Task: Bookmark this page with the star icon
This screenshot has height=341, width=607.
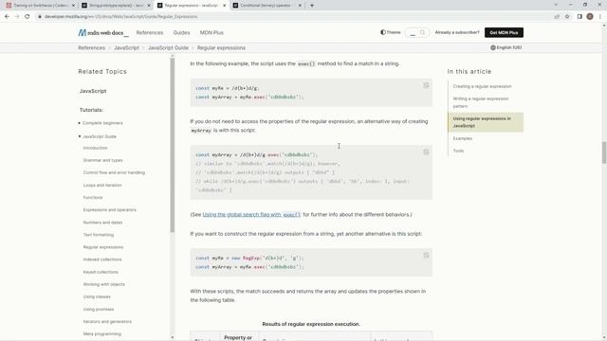Action: click(x=567, y=17)
